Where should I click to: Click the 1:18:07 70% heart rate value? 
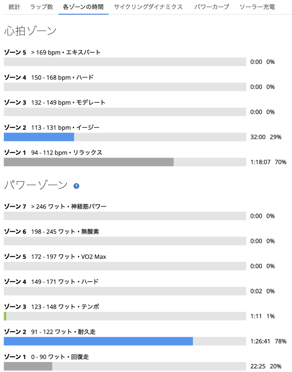click(x=268, y=162)
